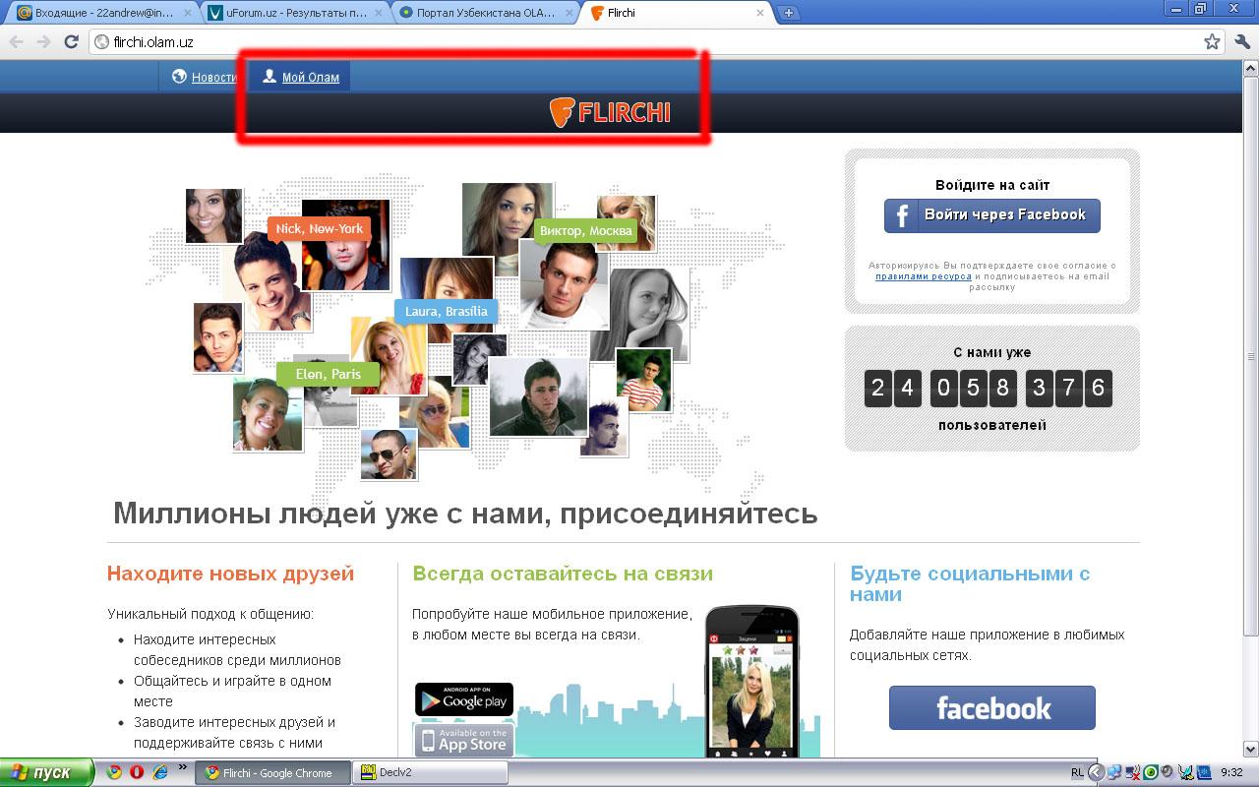Select the Flirchi browser tab

point(676,13)
